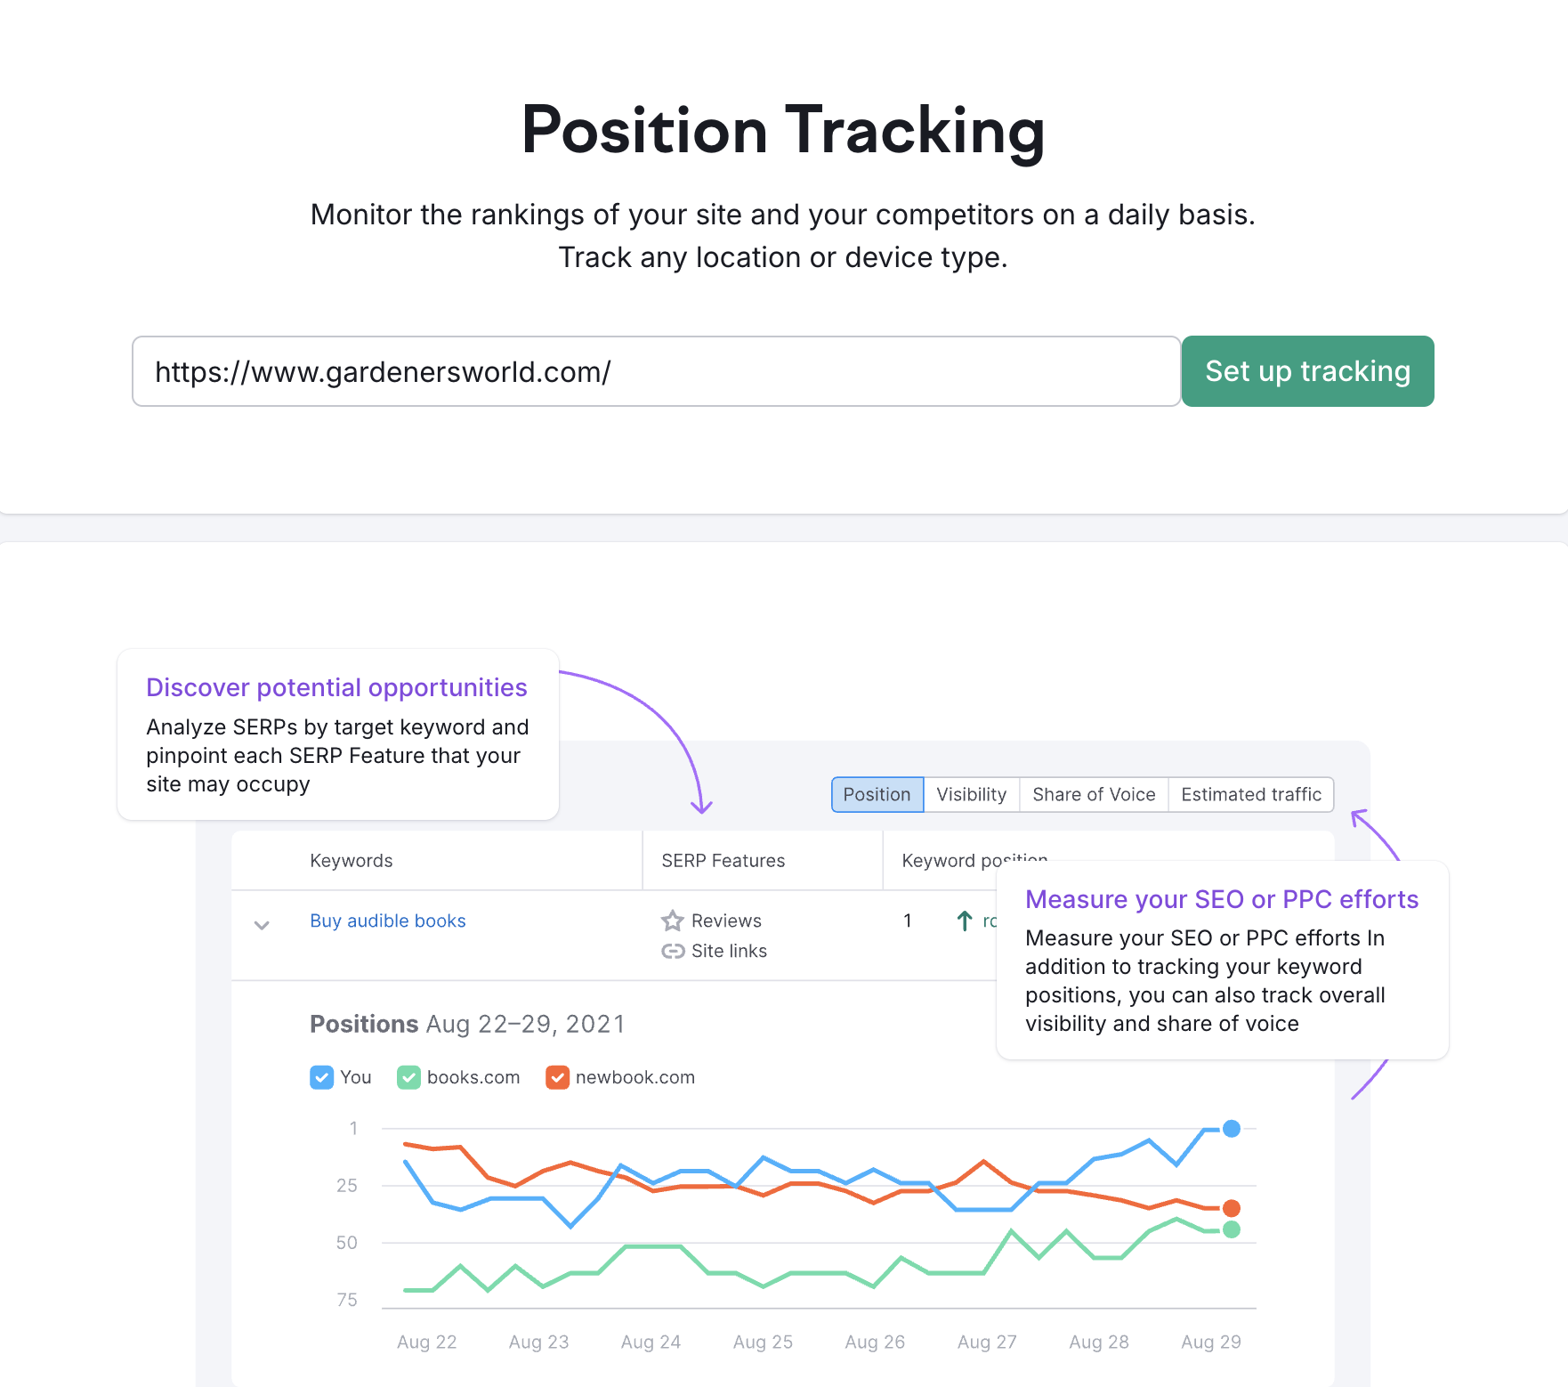Open the Share of Voice tab

point(1094,794)
